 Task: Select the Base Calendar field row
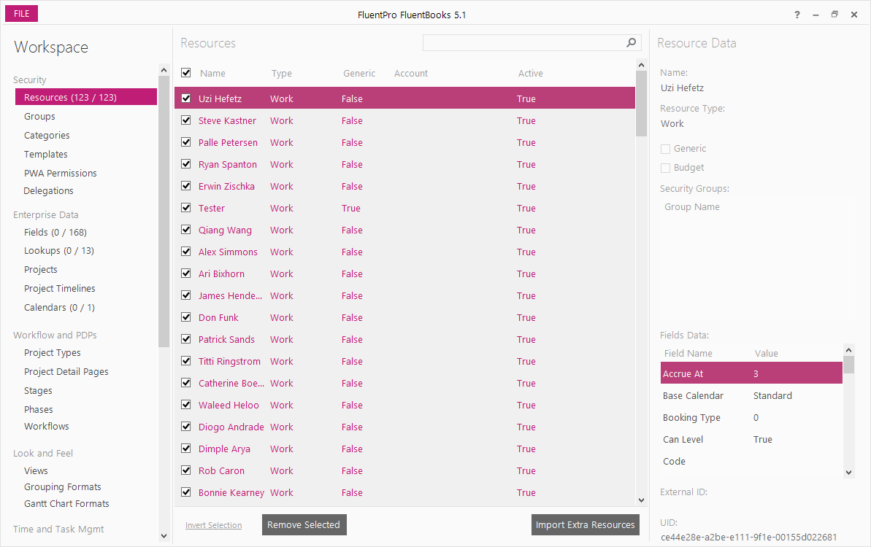tap(751, 395)
